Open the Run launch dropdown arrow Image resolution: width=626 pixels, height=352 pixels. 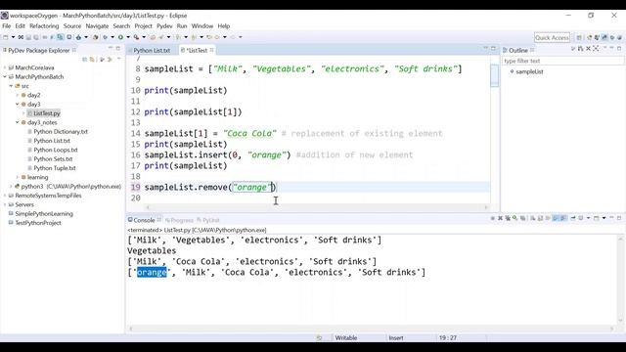point(128,37)
